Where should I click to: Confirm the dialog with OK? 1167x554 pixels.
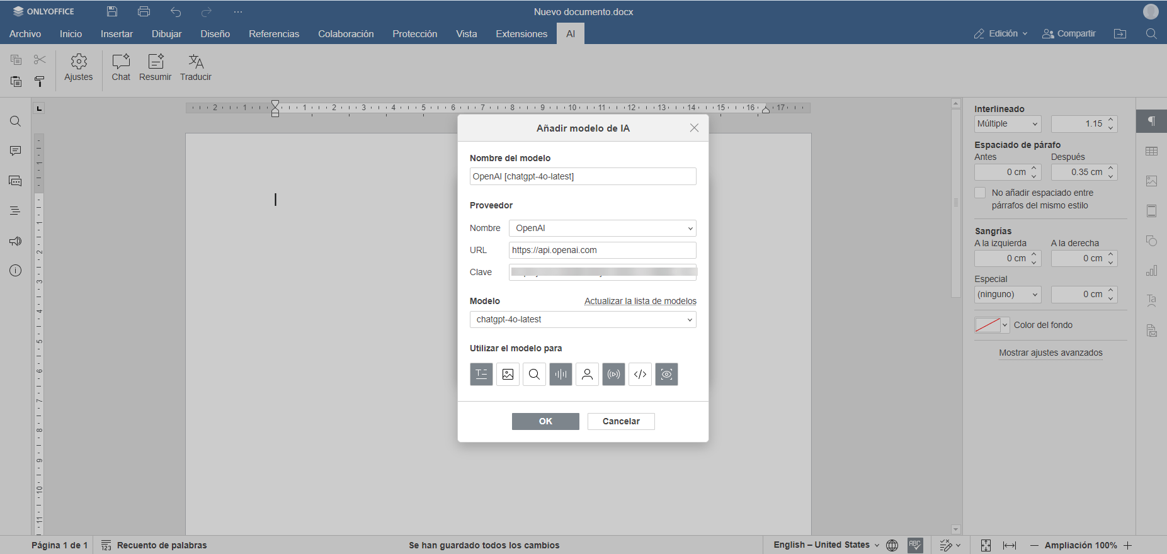[x=545, y=421]
